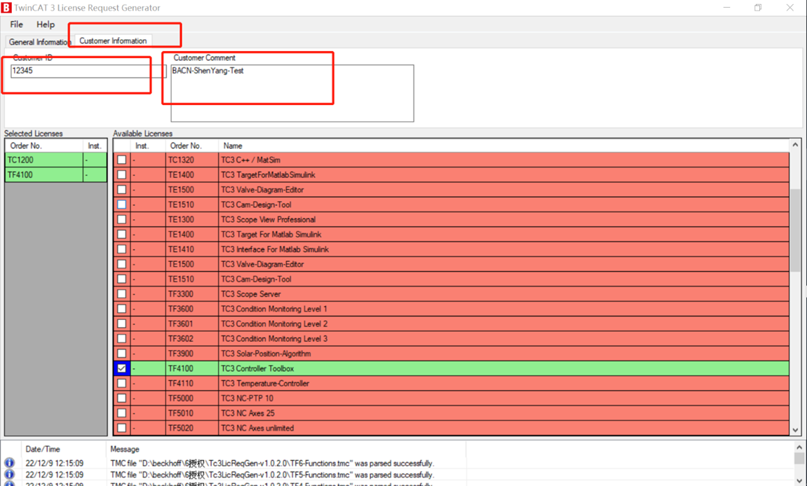This screenshot has height=486, width=807.
Task: Enable TF3602 Condition Monitoring Level 3 checkbox
Action: [x=121, y=338]
